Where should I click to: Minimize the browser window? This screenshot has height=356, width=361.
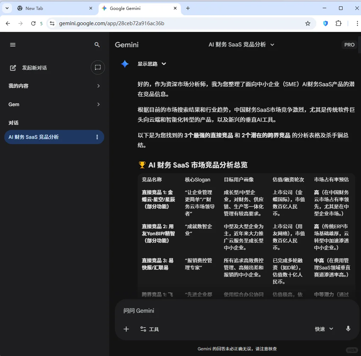point(324,8)
